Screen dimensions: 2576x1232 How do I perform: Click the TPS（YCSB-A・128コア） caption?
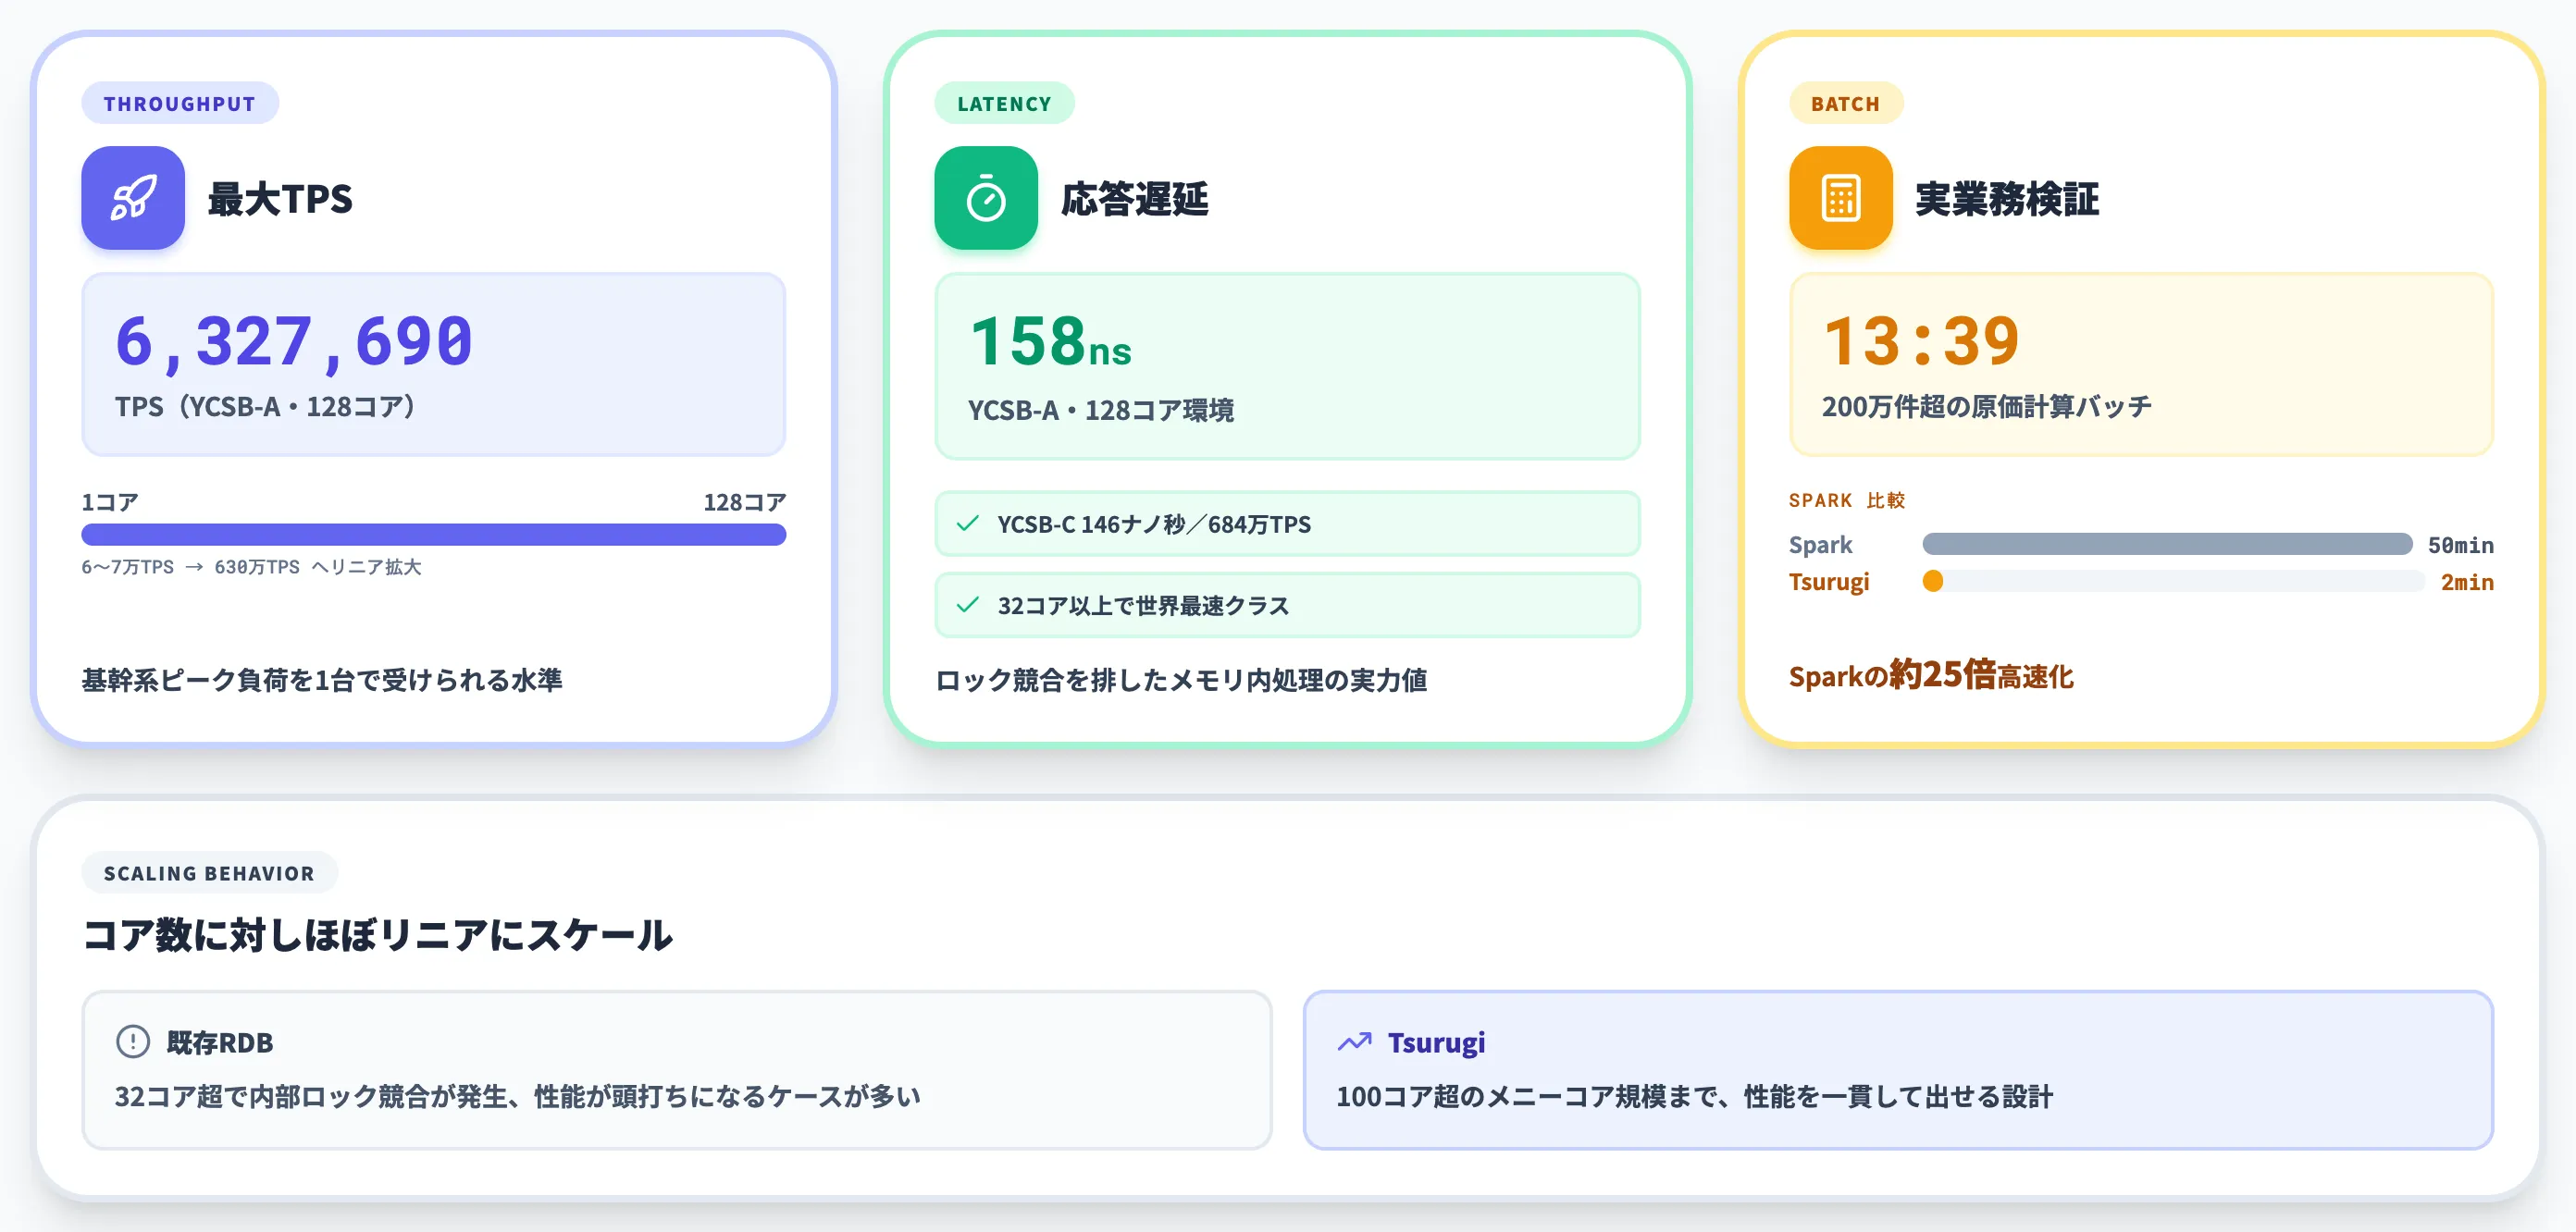265,407
